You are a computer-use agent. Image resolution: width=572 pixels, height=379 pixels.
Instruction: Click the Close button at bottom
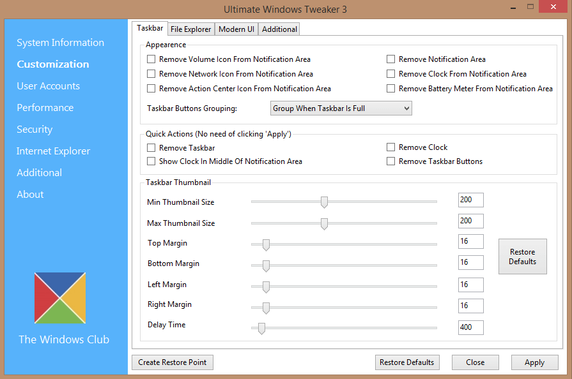[475, 362]
